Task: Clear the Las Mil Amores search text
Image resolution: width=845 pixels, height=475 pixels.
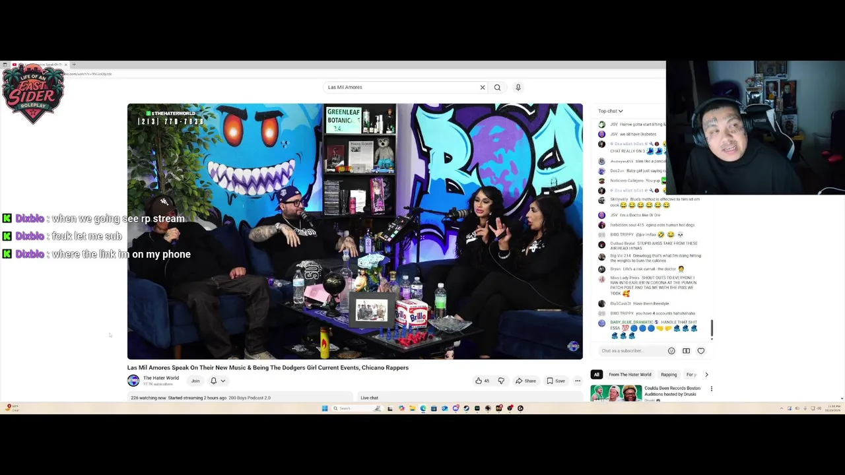Action: point(483,87)
